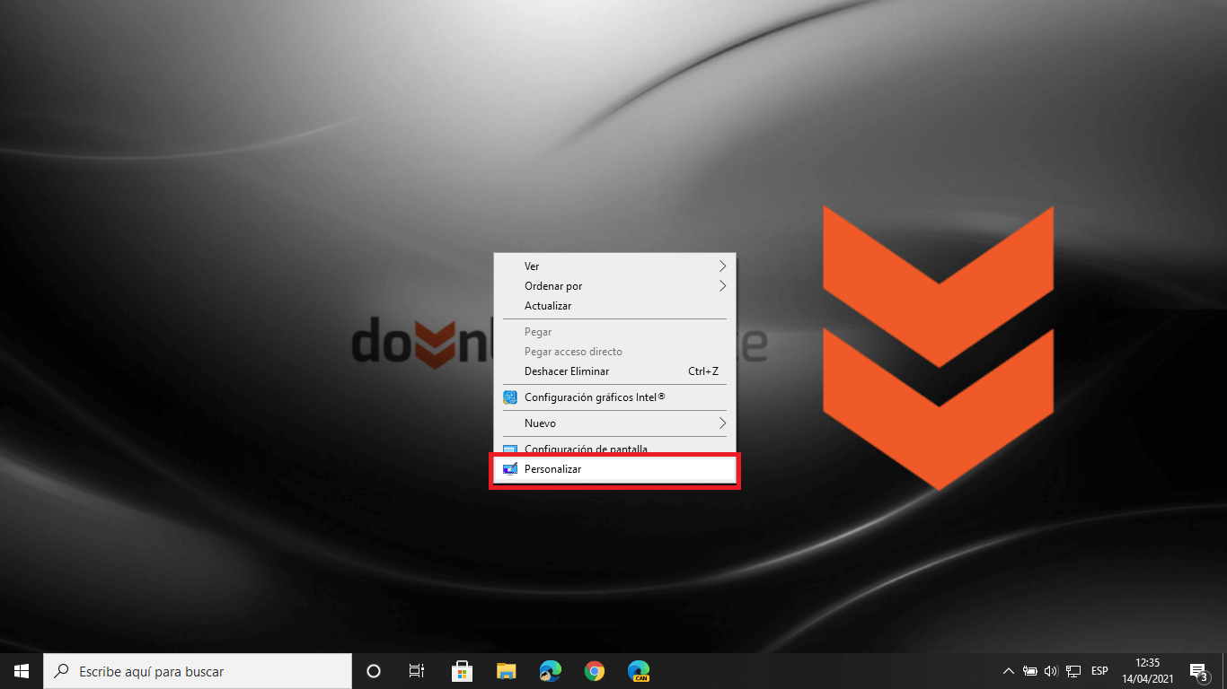1227x689 pixels.
Task: Choose 'Personalizar' in context menu
Action: (x=614, y=469)
